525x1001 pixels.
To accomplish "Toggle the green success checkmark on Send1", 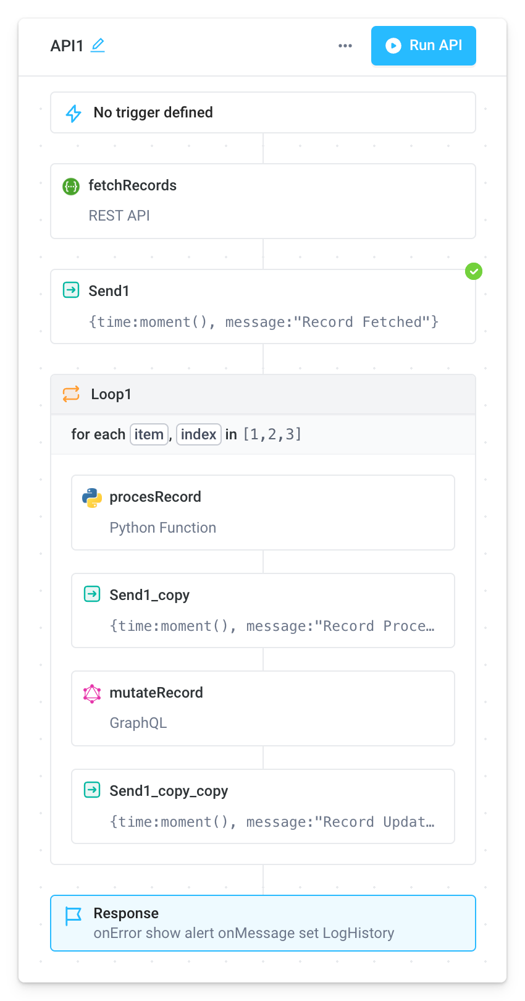I will pyautogui.click(x=474, y=271).
